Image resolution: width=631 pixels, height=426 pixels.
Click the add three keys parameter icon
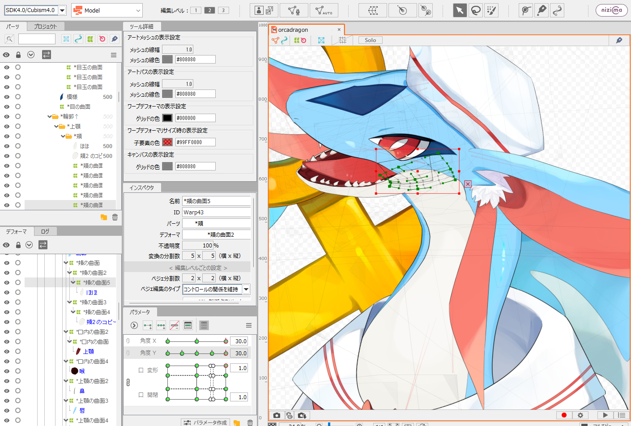tap(161, 325)
